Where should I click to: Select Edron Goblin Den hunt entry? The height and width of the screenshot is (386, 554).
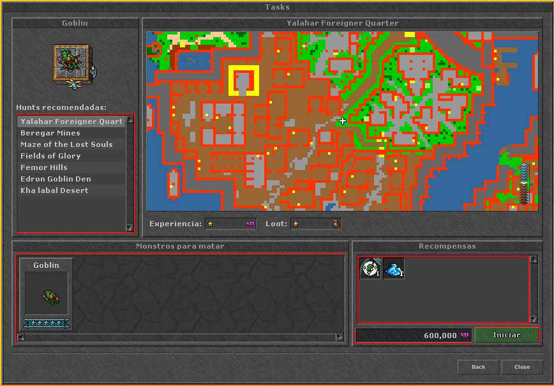point(71,179)
